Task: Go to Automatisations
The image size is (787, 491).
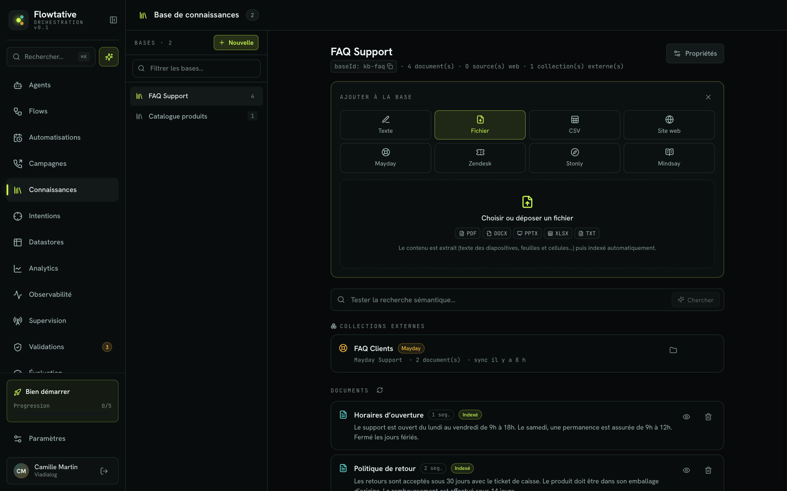Action: pos(62,137)
